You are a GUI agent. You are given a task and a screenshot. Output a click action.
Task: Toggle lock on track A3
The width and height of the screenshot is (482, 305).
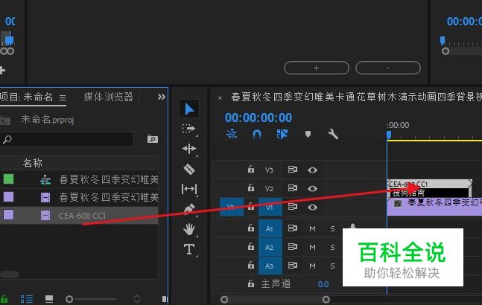(x=251, y=265)
